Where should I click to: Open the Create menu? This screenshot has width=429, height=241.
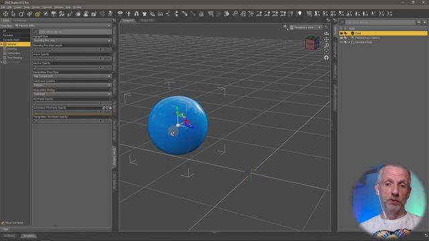[x=17, y=7]
